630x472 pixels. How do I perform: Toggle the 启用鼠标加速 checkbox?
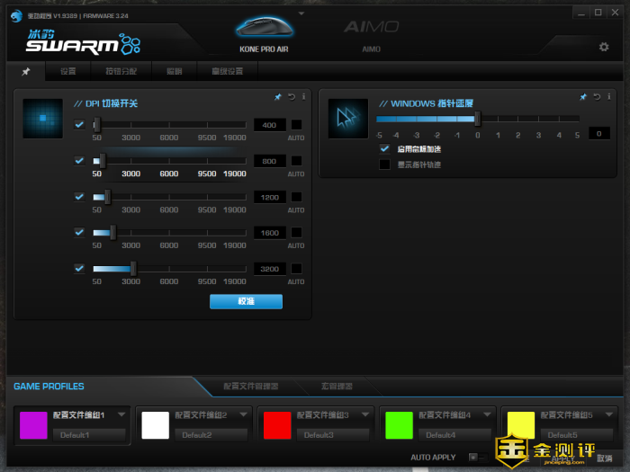384,148
